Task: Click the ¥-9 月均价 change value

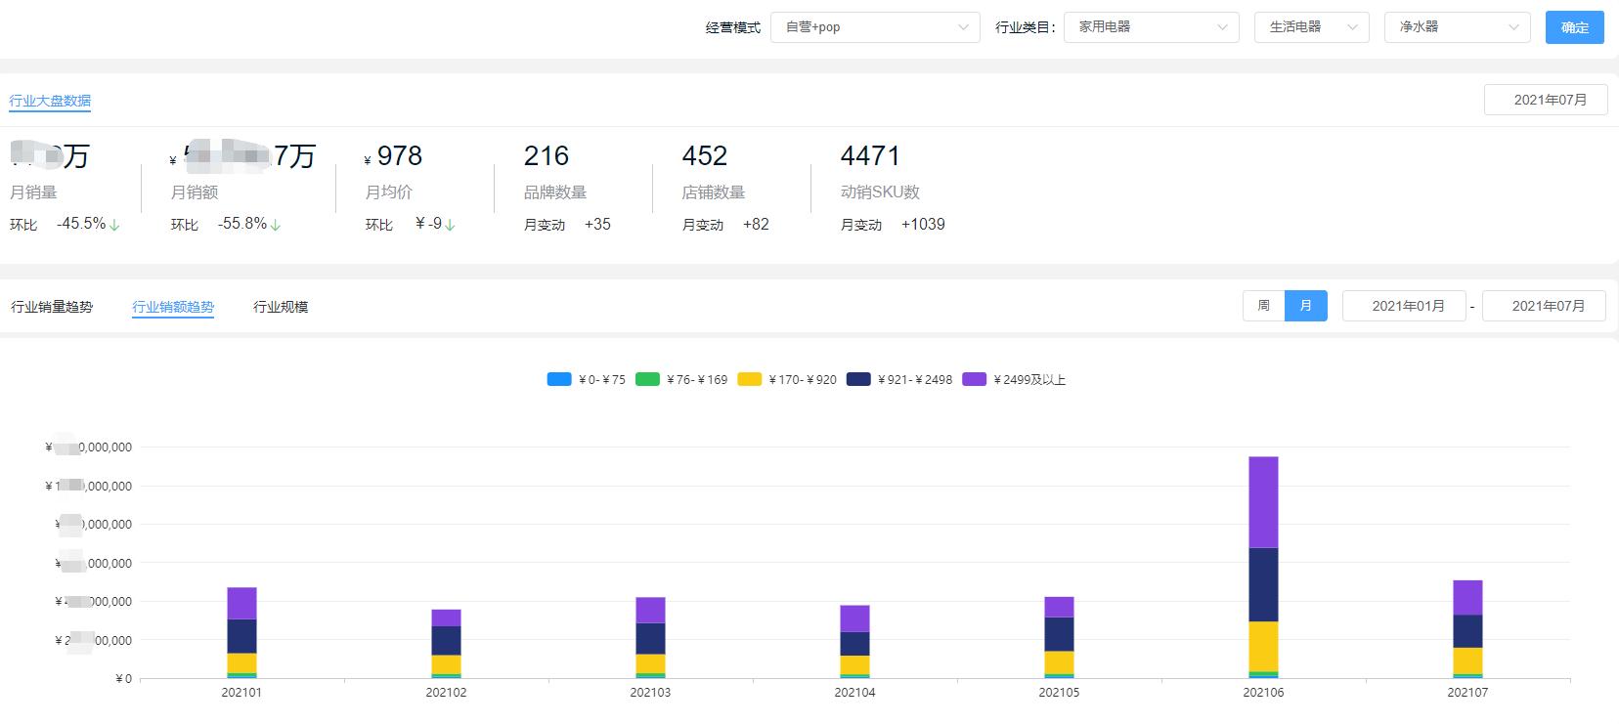Action: (x=435, y=224)
